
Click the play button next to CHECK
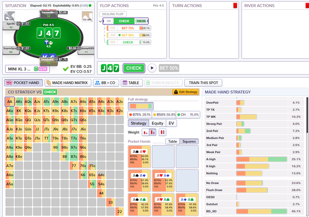point(152,68)
